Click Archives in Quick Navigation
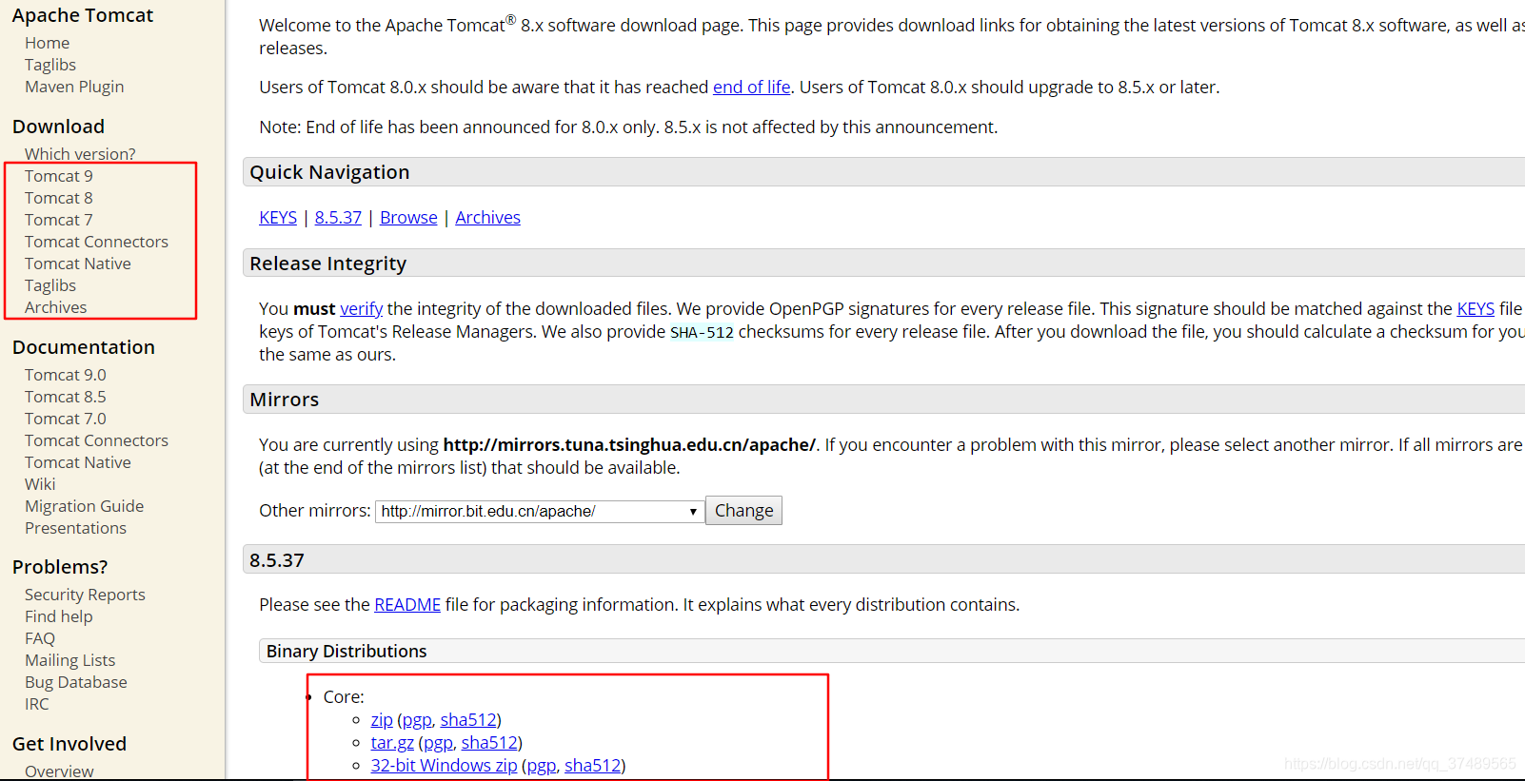Screen dimensions: 1525x781 pos(487,218)
